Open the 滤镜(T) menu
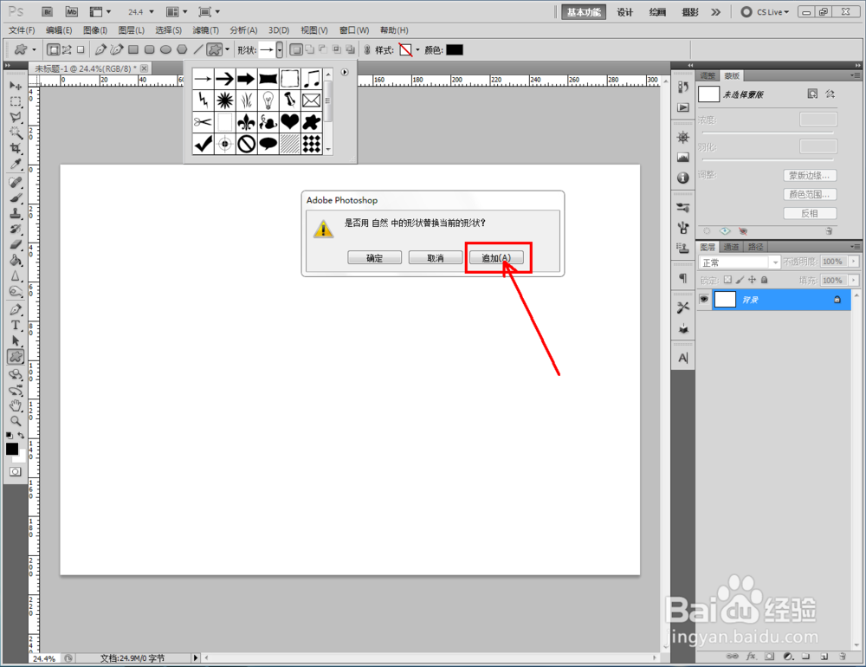The image size is (866, 667). (205, 30)
